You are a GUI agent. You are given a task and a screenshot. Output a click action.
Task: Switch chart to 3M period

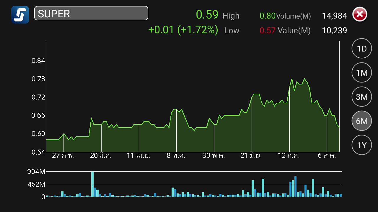[362, 97]
